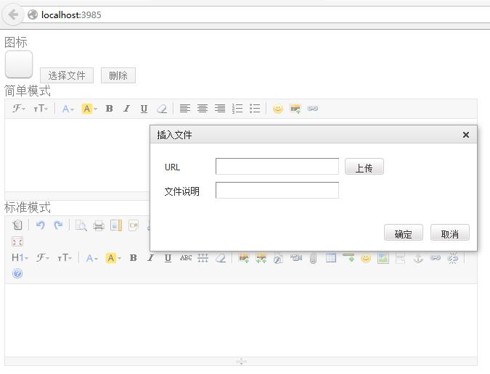Click the empty icon preview thumbnail box
The height and width of the screenshot is (374, 490).
tap(19, 65)
